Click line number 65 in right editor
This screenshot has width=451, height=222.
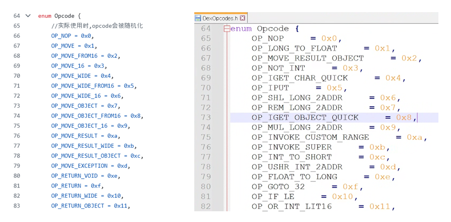[205, 39]
